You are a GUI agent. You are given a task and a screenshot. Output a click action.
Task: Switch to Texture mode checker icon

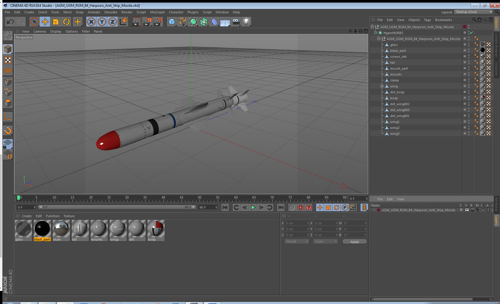click(8, 60)
